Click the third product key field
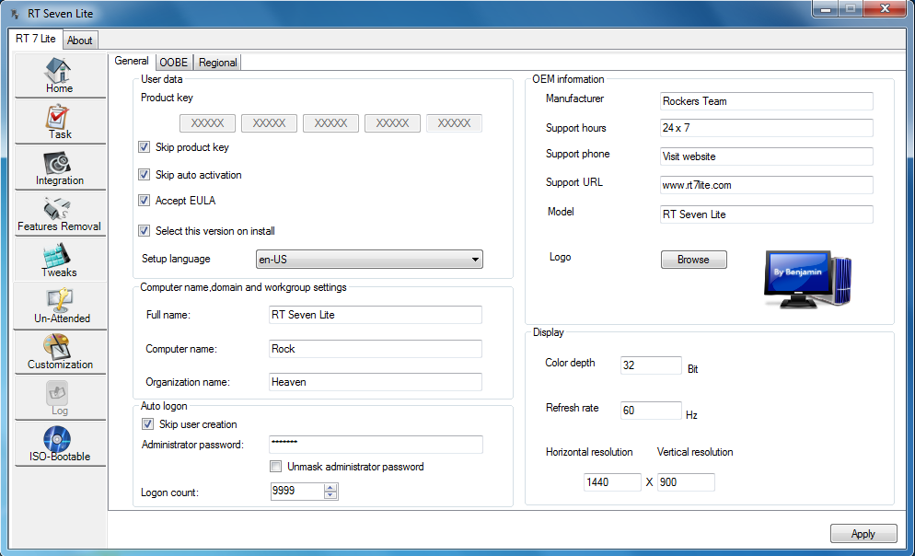915x556 pixels. (330, 123)
